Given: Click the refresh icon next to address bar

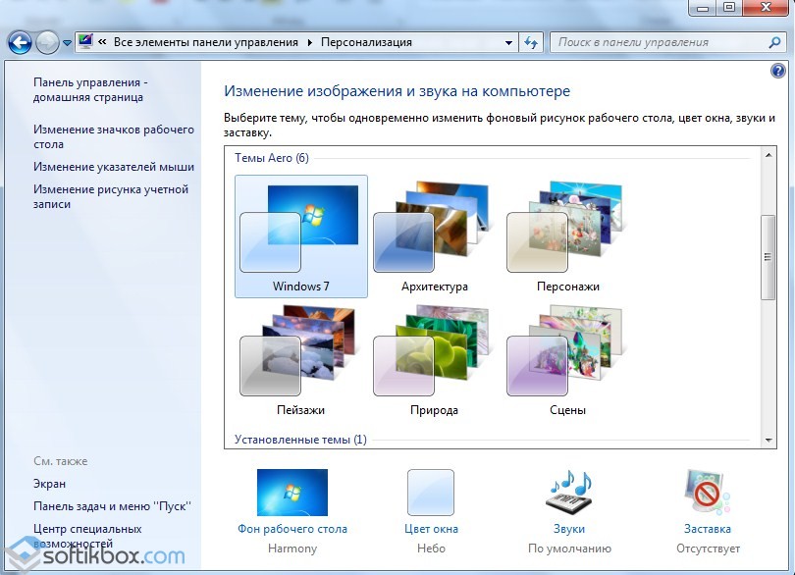Looking at the screenshot, I should point(531,42).
